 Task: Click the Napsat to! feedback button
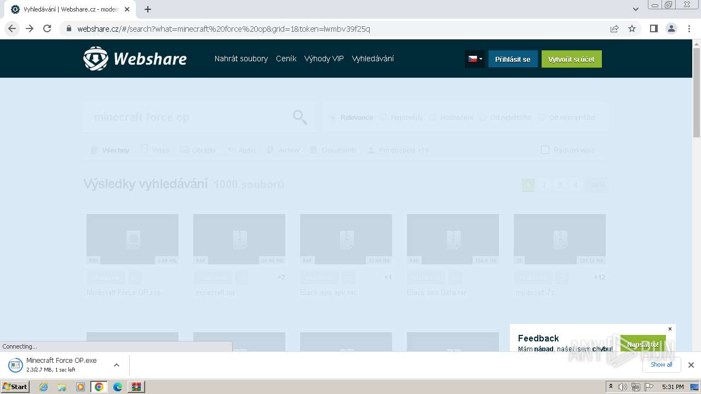point(643,344)
